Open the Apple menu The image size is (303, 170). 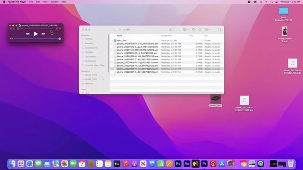(4, 2)
